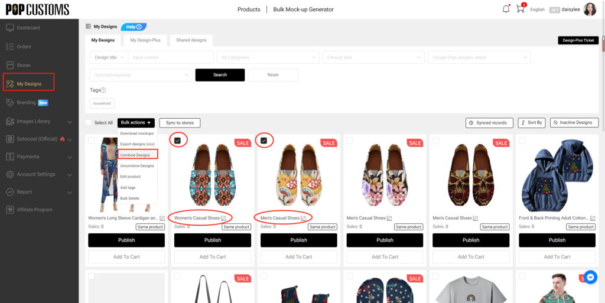Open the Choose date dropdown

pyautogui.click(x=373, y=57)
